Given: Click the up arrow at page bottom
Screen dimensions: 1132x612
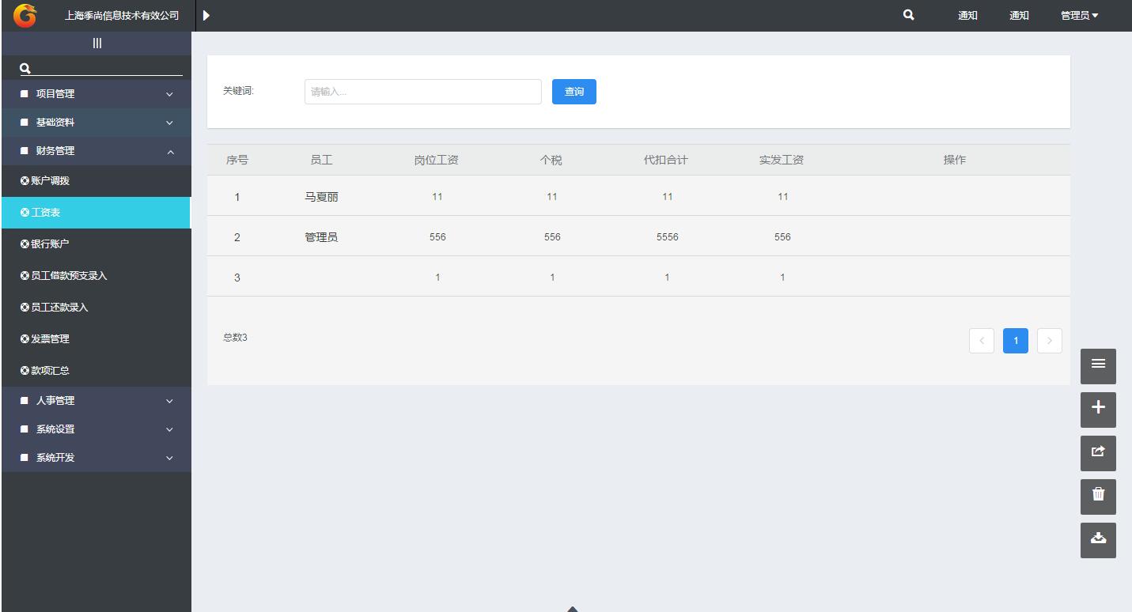Looking at the screenshot, I should click(573, 609).
